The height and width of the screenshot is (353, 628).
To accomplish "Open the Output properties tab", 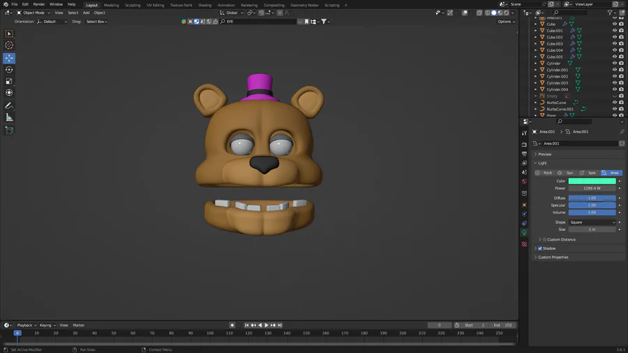I will [524, 153].
